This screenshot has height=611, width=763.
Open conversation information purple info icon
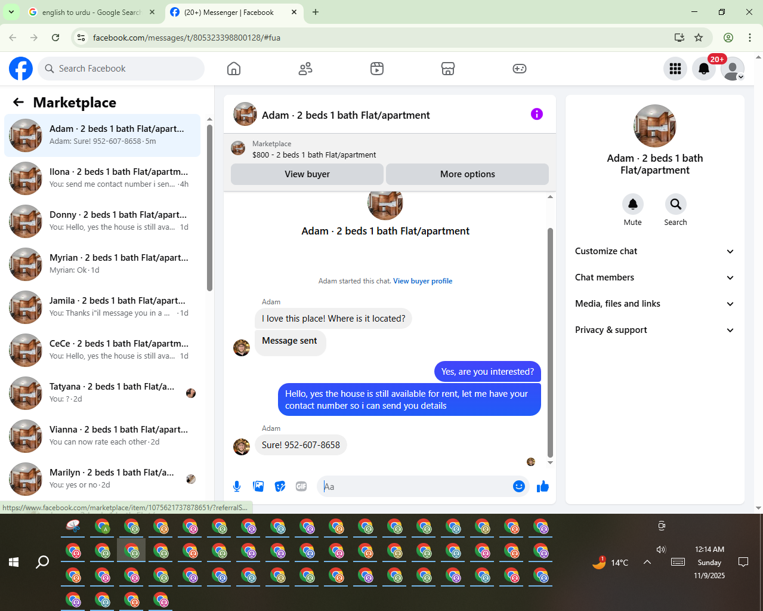[537, 114]
